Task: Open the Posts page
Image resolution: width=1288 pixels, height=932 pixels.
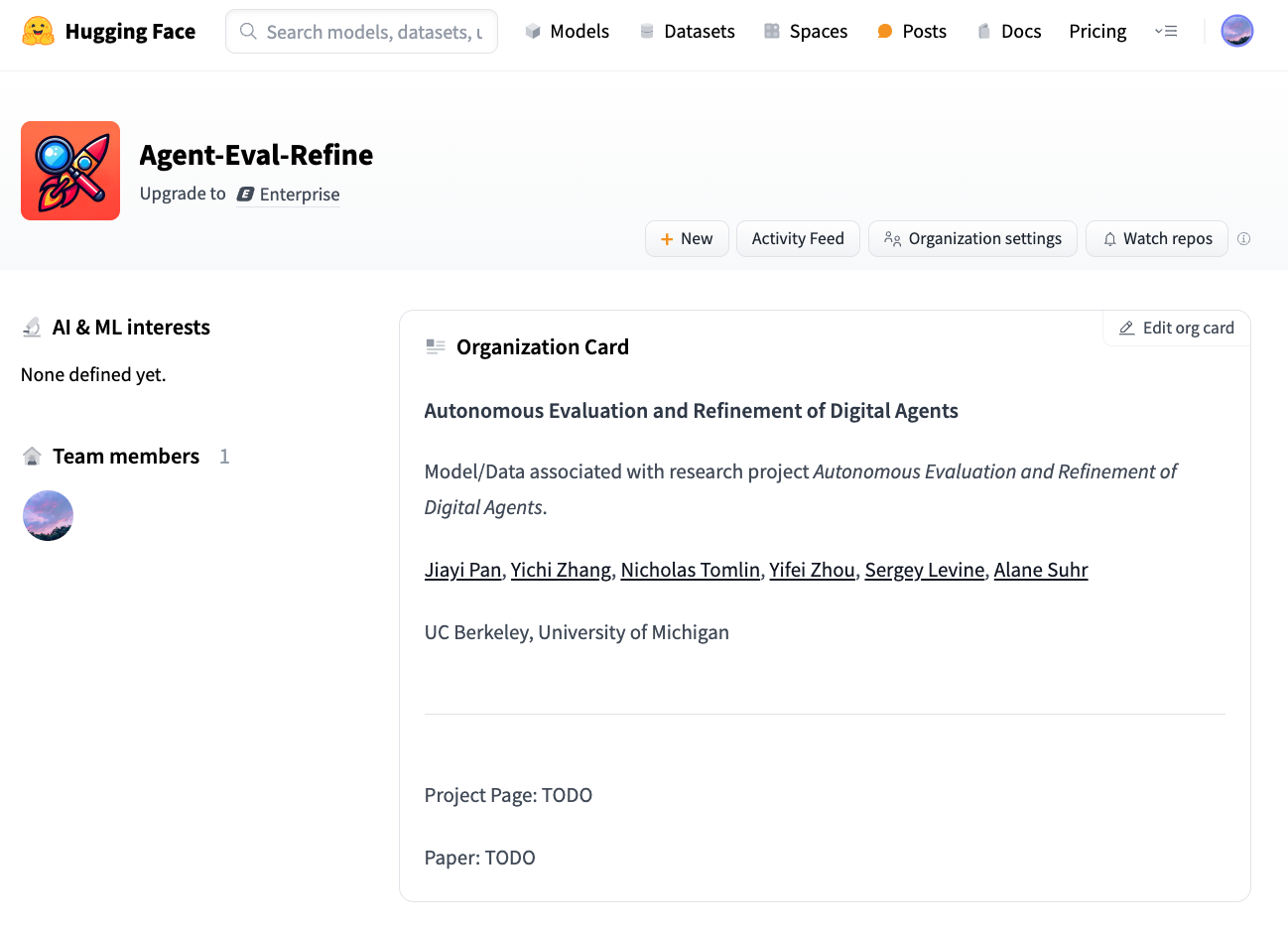Action: point(912,32)
